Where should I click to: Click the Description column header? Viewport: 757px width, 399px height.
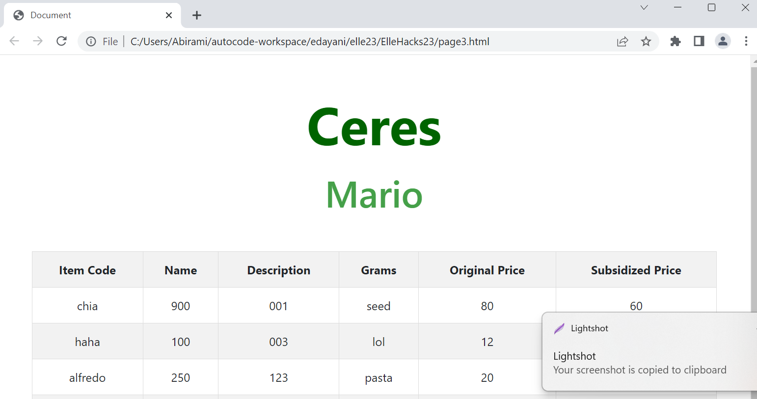(x=279, y=270)
